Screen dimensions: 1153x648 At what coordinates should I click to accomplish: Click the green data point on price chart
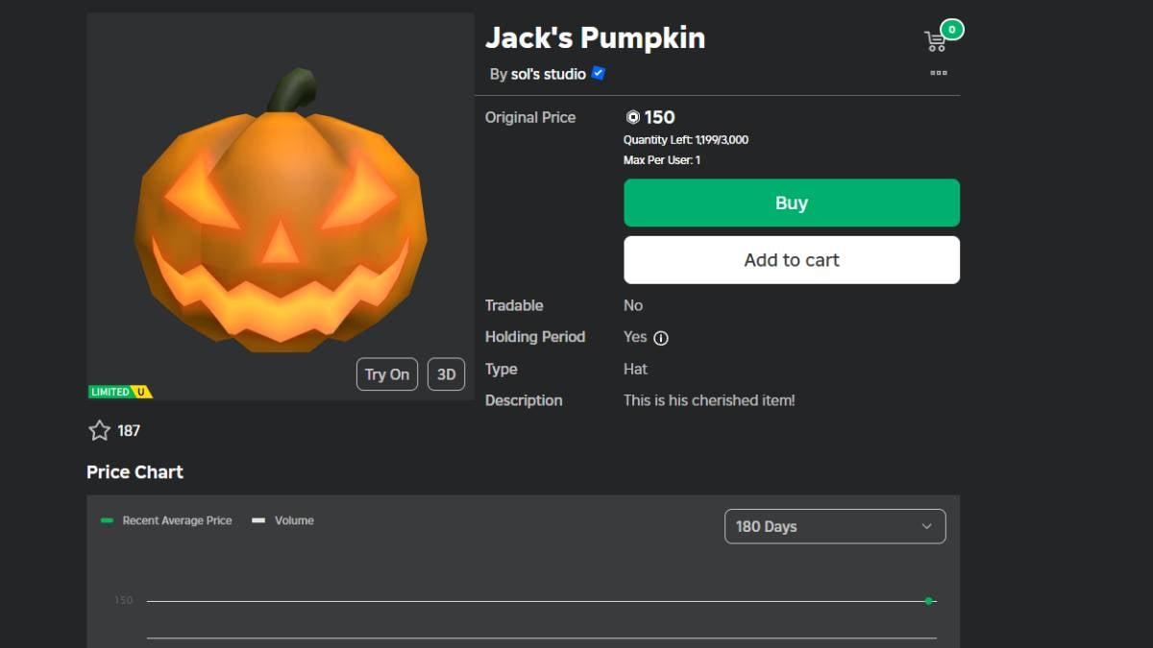(928, 601)
